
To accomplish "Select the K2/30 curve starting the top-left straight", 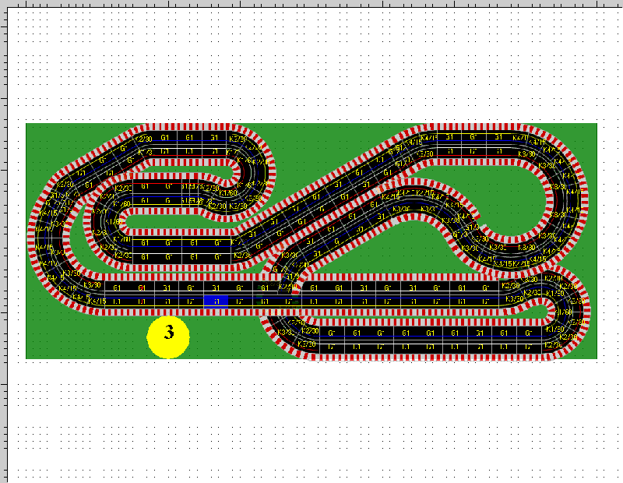I will [x=143, y=139].
